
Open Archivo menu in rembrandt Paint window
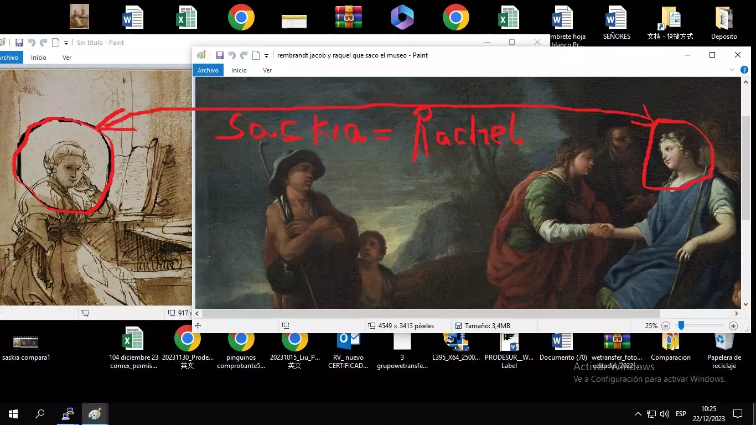coord(208,70)
